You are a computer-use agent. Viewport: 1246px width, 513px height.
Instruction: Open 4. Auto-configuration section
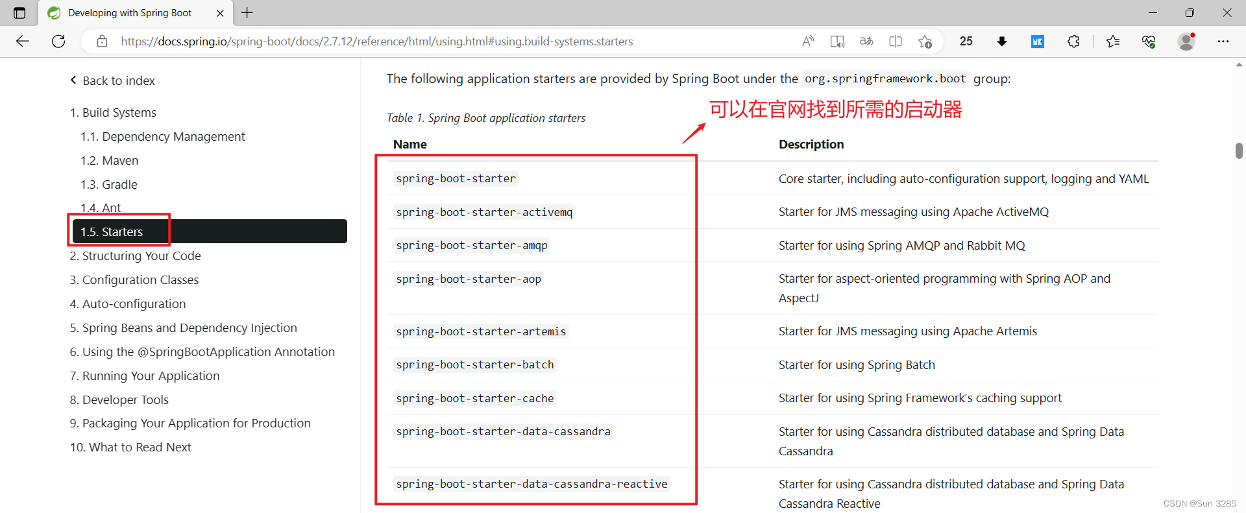point(128,304)
